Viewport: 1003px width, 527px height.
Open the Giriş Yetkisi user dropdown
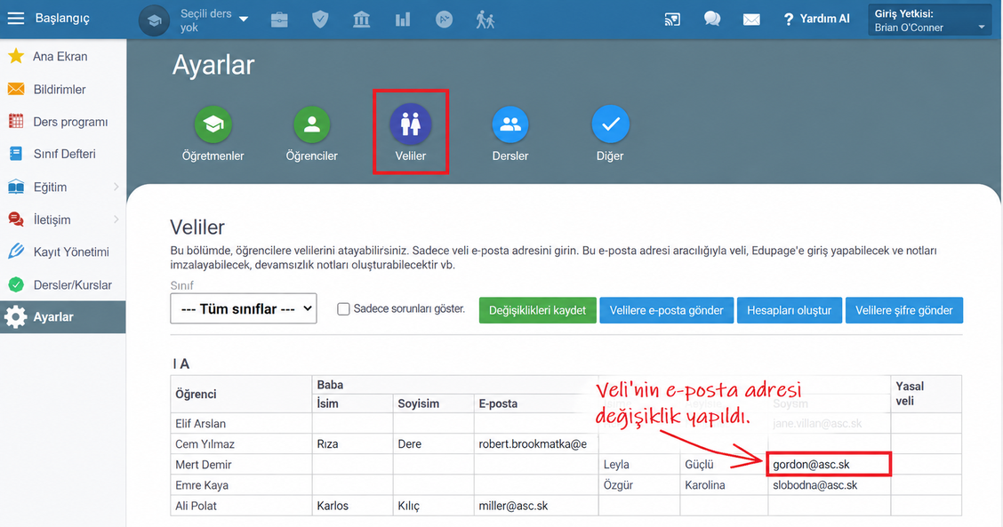[x=929, y=20]
